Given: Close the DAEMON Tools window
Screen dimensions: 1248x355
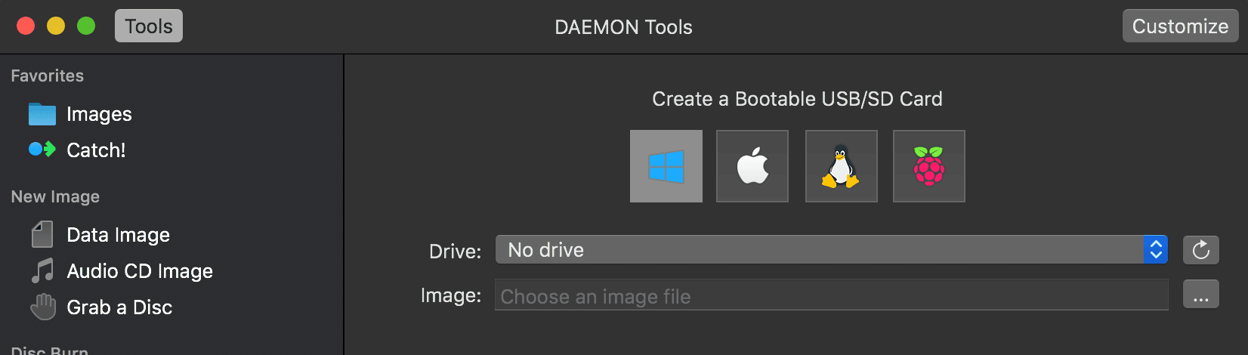Looking at the screenshot, I should point(26,26).
